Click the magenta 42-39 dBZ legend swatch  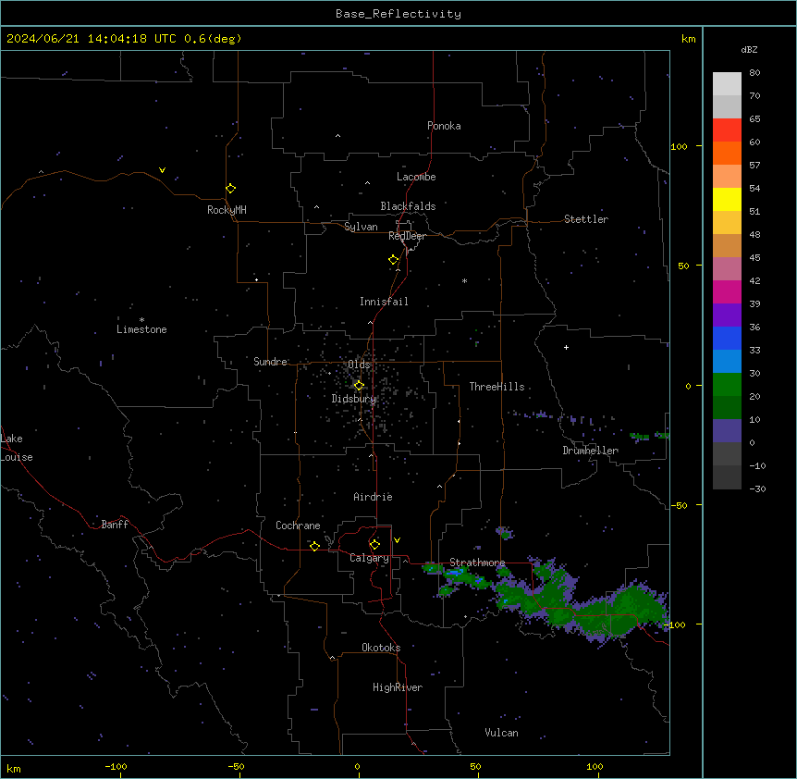[x=727, y=292]
